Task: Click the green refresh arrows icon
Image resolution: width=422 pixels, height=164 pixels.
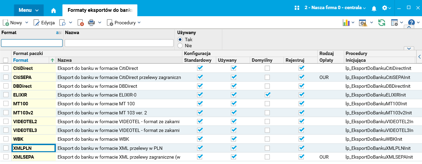Action: click(382, 23)
